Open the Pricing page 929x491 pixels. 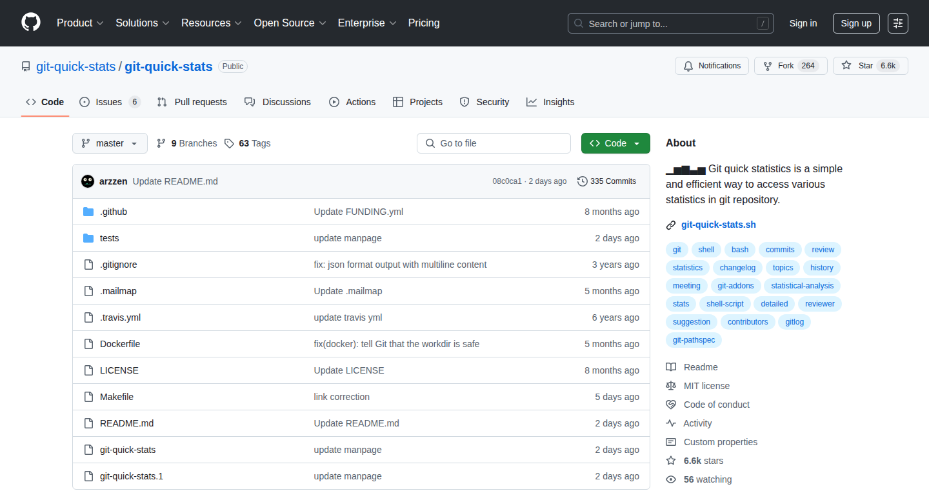pos(424,23)
